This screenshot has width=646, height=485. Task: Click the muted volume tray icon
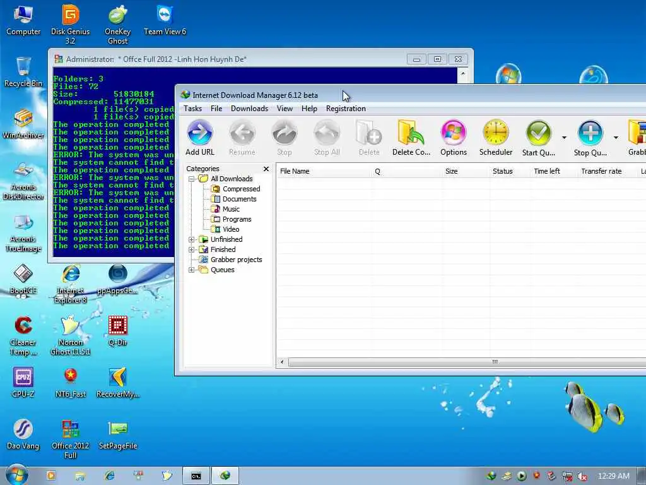(582, 477)
